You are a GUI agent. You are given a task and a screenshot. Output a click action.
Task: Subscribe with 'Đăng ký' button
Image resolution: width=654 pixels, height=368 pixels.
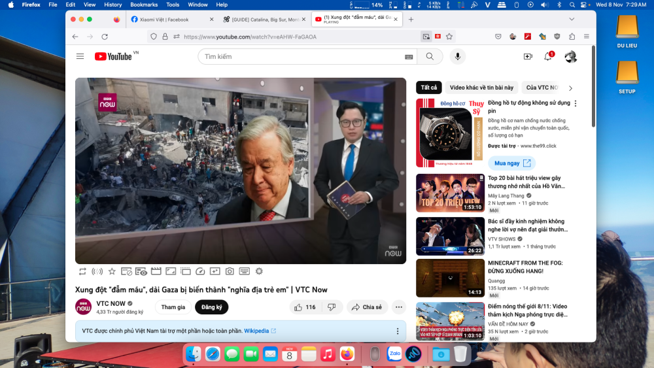click(211, 307)
